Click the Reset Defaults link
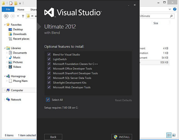The image size is (179, 140). pyautogui.click(x=123, y=100)
